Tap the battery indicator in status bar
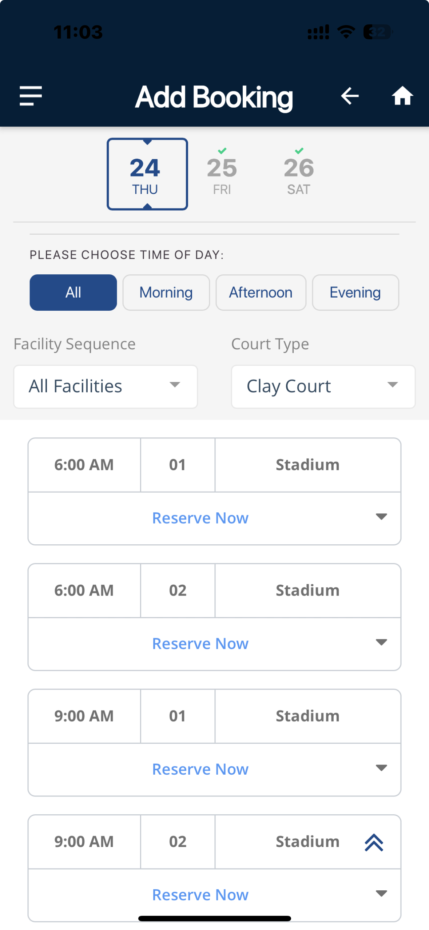This screenshot has width=429, height=930. [x=378, y=32]
